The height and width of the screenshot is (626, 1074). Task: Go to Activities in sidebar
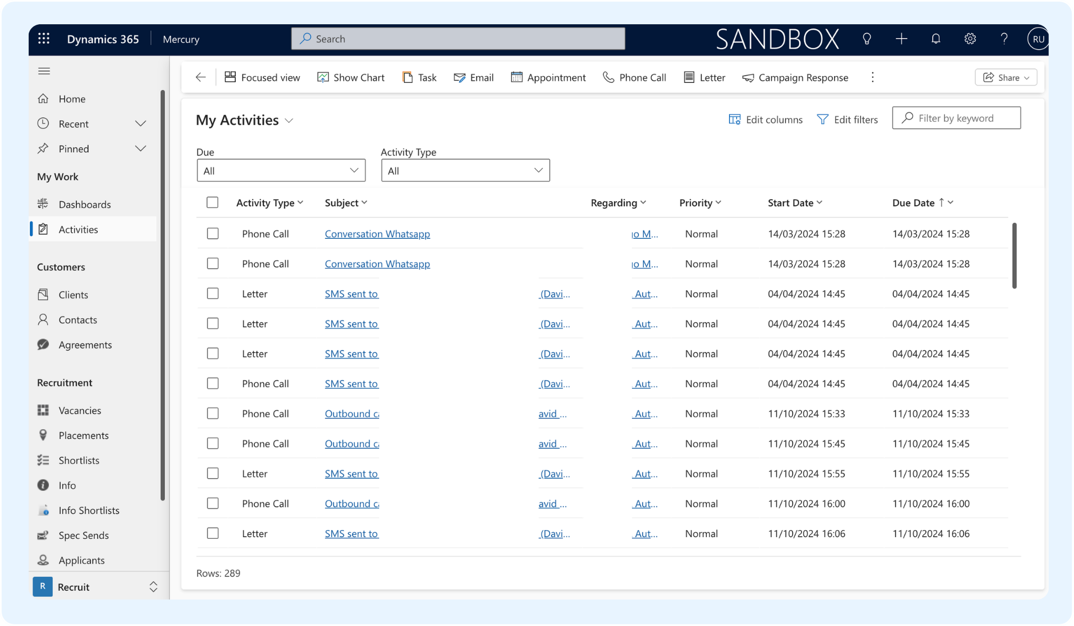tap(93, 229)
